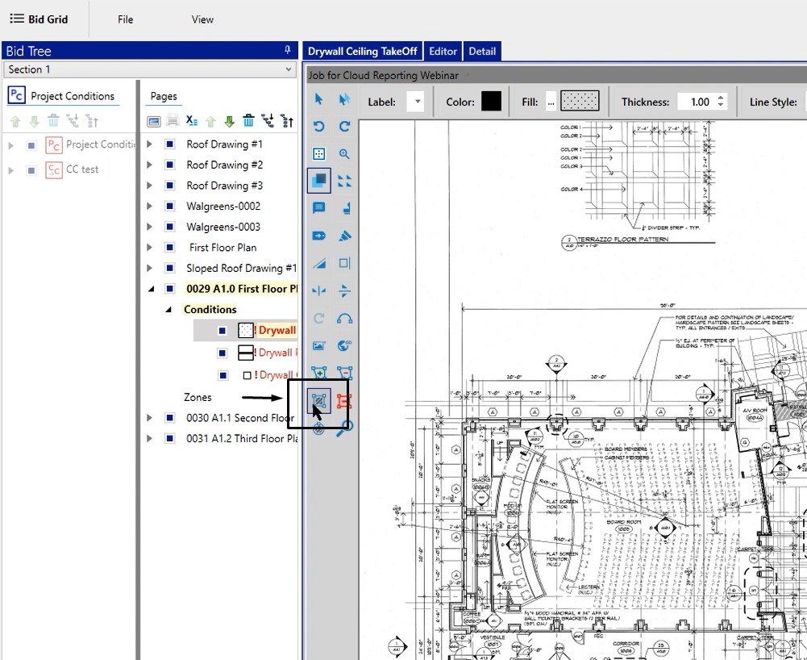Click the comment note tool icon

coord(318,208)
